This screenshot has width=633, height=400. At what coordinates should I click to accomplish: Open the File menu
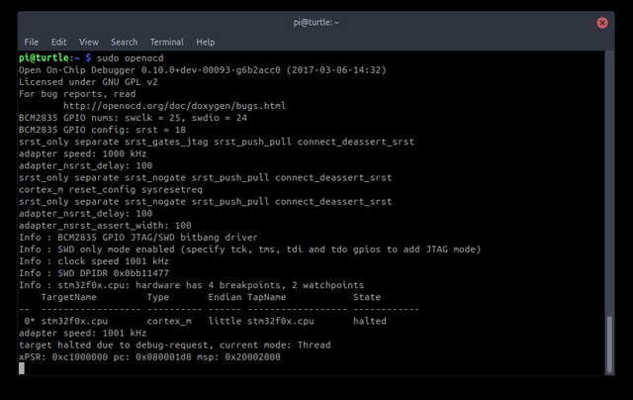pyautogui.click(x=31, y=42)
